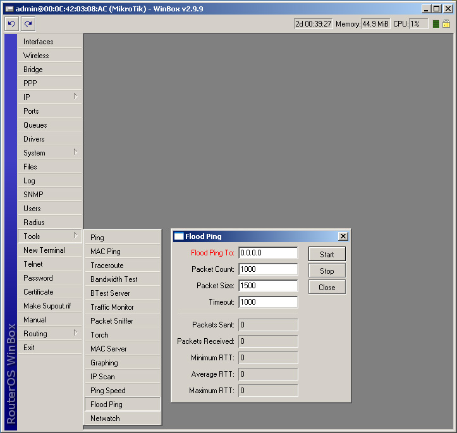The width and height of the screenshot is (457, 433).
Task: Open the Users menu item
Action: (x=50, y=209)
